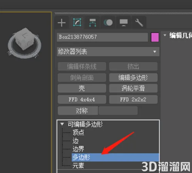Switch to the Modify panel tab
The height and width of the screenshot is (173, 192).
(77, 22)
